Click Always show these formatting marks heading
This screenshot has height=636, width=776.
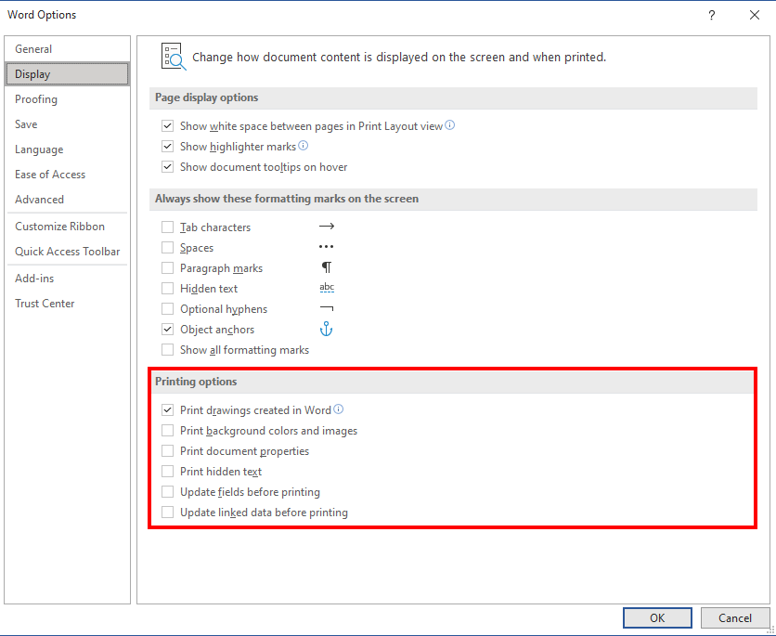(x=287, y=199)
